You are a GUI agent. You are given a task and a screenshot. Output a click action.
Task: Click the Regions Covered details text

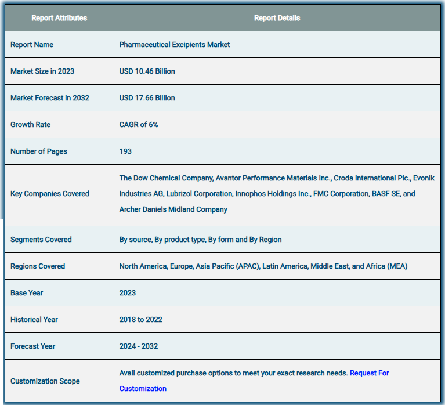(263, 266)
